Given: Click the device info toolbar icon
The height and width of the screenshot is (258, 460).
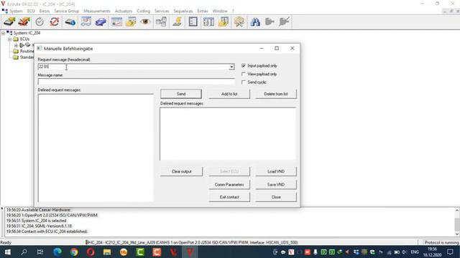Looking at the screenshot, I should click(x=70, y=22).
